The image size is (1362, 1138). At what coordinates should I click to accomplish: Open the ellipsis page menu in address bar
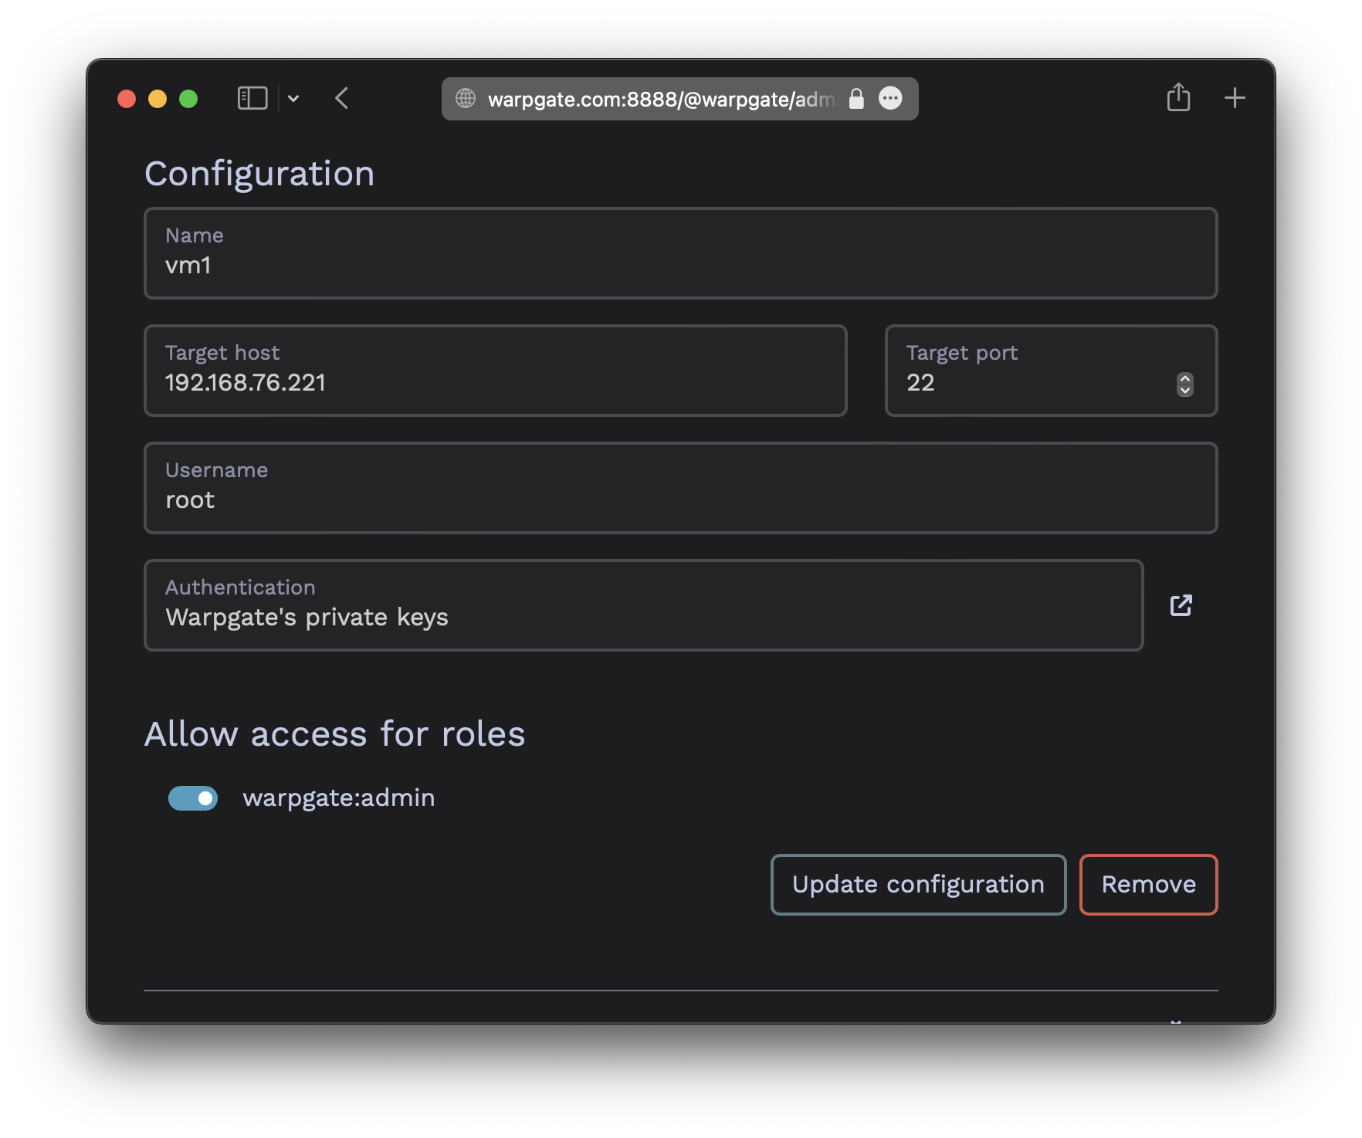point(890,98)
